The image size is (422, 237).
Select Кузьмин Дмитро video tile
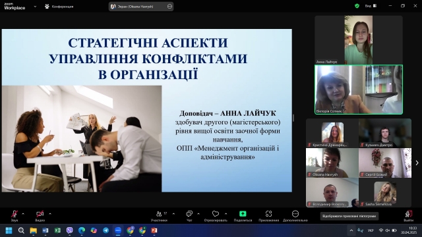click(385, 133)
